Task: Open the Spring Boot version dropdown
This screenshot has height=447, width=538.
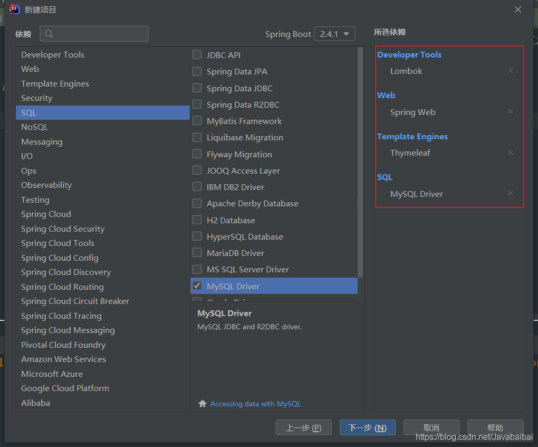Action: (x=334, y=34)
